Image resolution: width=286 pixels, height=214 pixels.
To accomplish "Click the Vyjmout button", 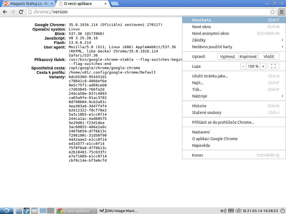I will (228, 56).
